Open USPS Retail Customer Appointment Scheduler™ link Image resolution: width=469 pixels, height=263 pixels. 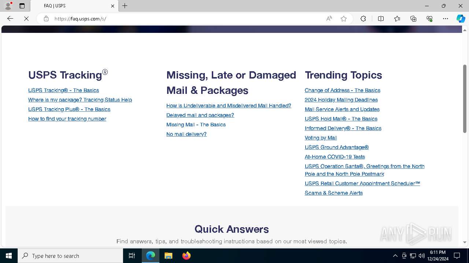click(362, 183)
